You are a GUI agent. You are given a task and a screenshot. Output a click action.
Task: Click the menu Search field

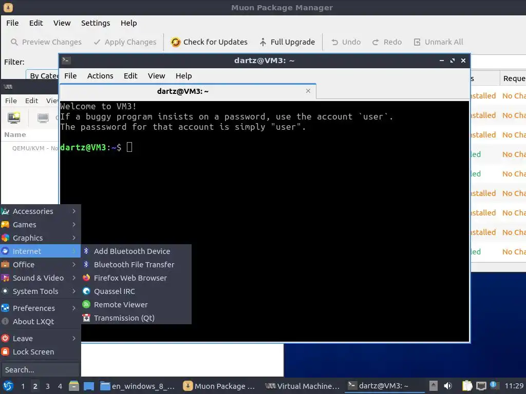tap(40, 370)
